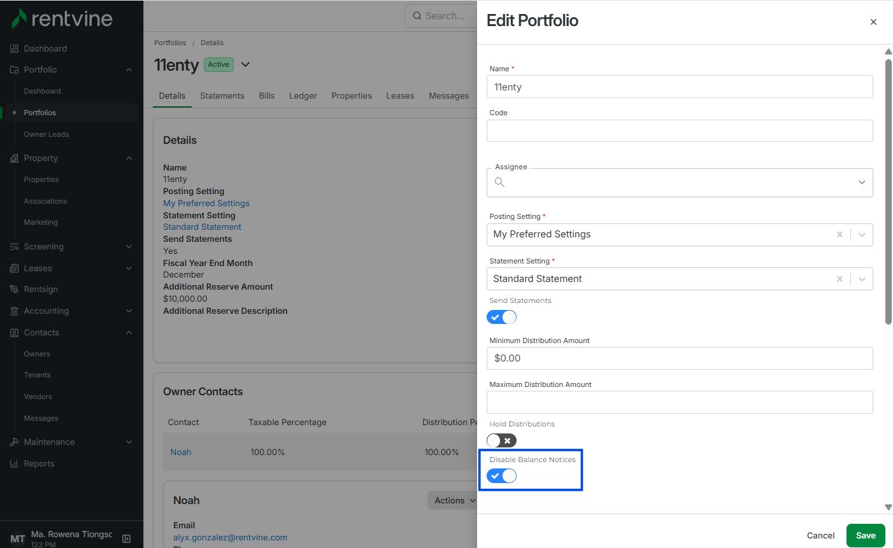The height and width of the screenshot is (548, 893).
Task: Click the scroll down arrow in panel
Action: (x=888, y=507)
